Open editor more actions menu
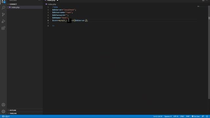This screenshot has height=118, width=210. [x=207, y=0]
